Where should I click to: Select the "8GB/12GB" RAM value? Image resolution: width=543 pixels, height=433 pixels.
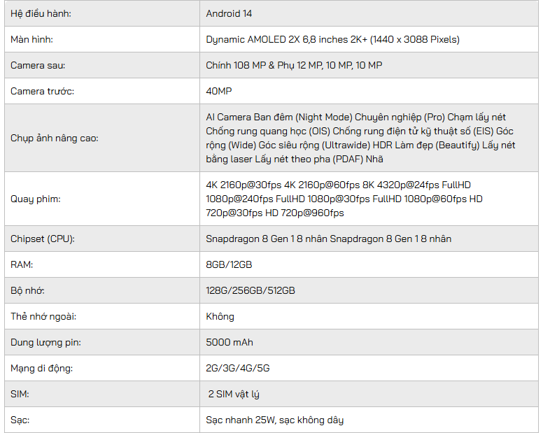pos(229,264)
